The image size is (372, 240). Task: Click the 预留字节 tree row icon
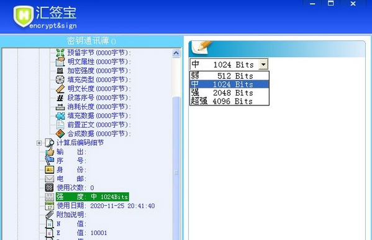60,53
